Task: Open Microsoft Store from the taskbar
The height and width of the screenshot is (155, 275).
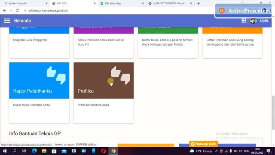Action: 54,151
